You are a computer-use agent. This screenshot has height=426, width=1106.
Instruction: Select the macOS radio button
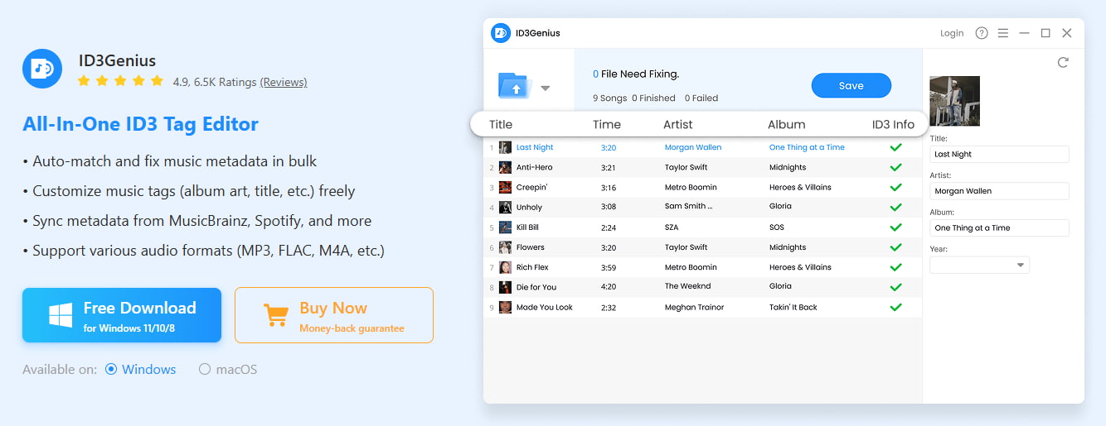(205, 370)
